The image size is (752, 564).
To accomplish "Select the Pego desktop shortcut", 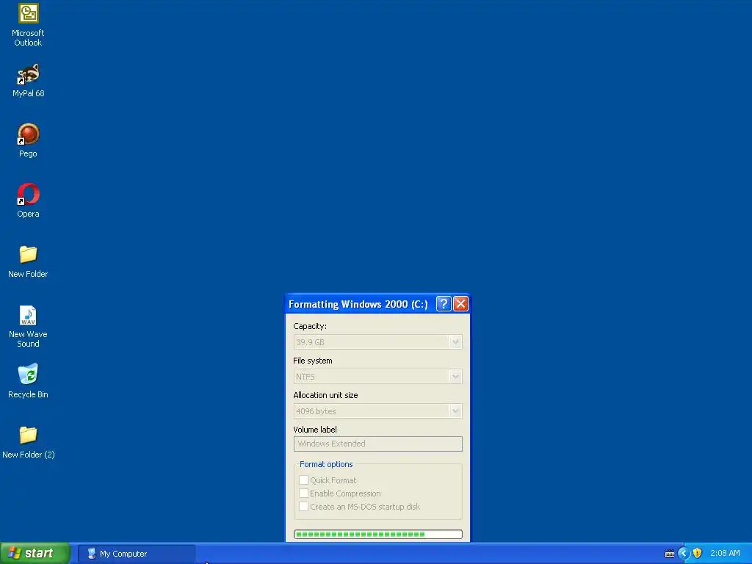I will (x=28, y=140).
